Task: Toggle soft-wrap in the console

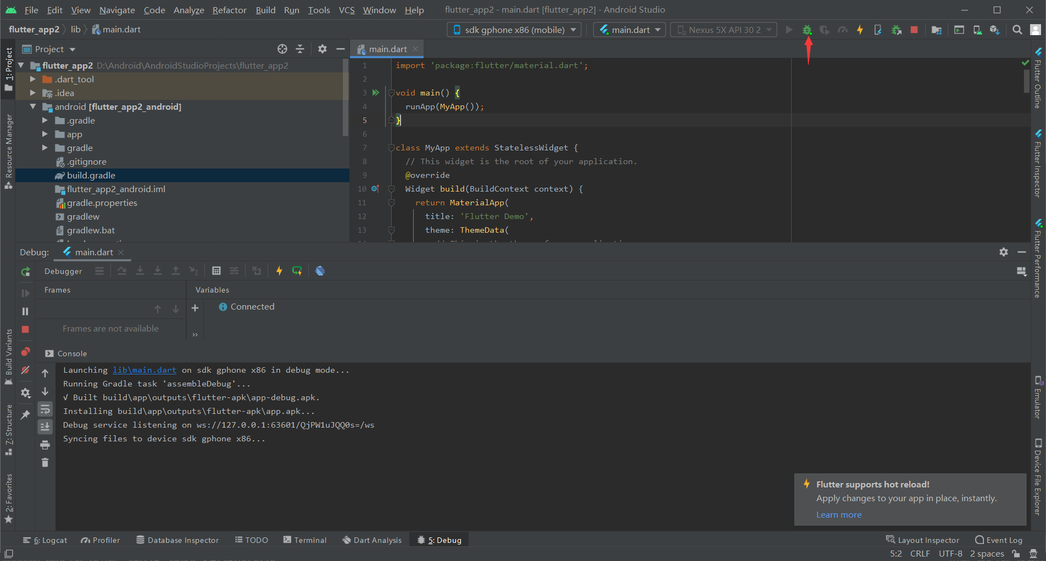Action: [x=45, y=409]
